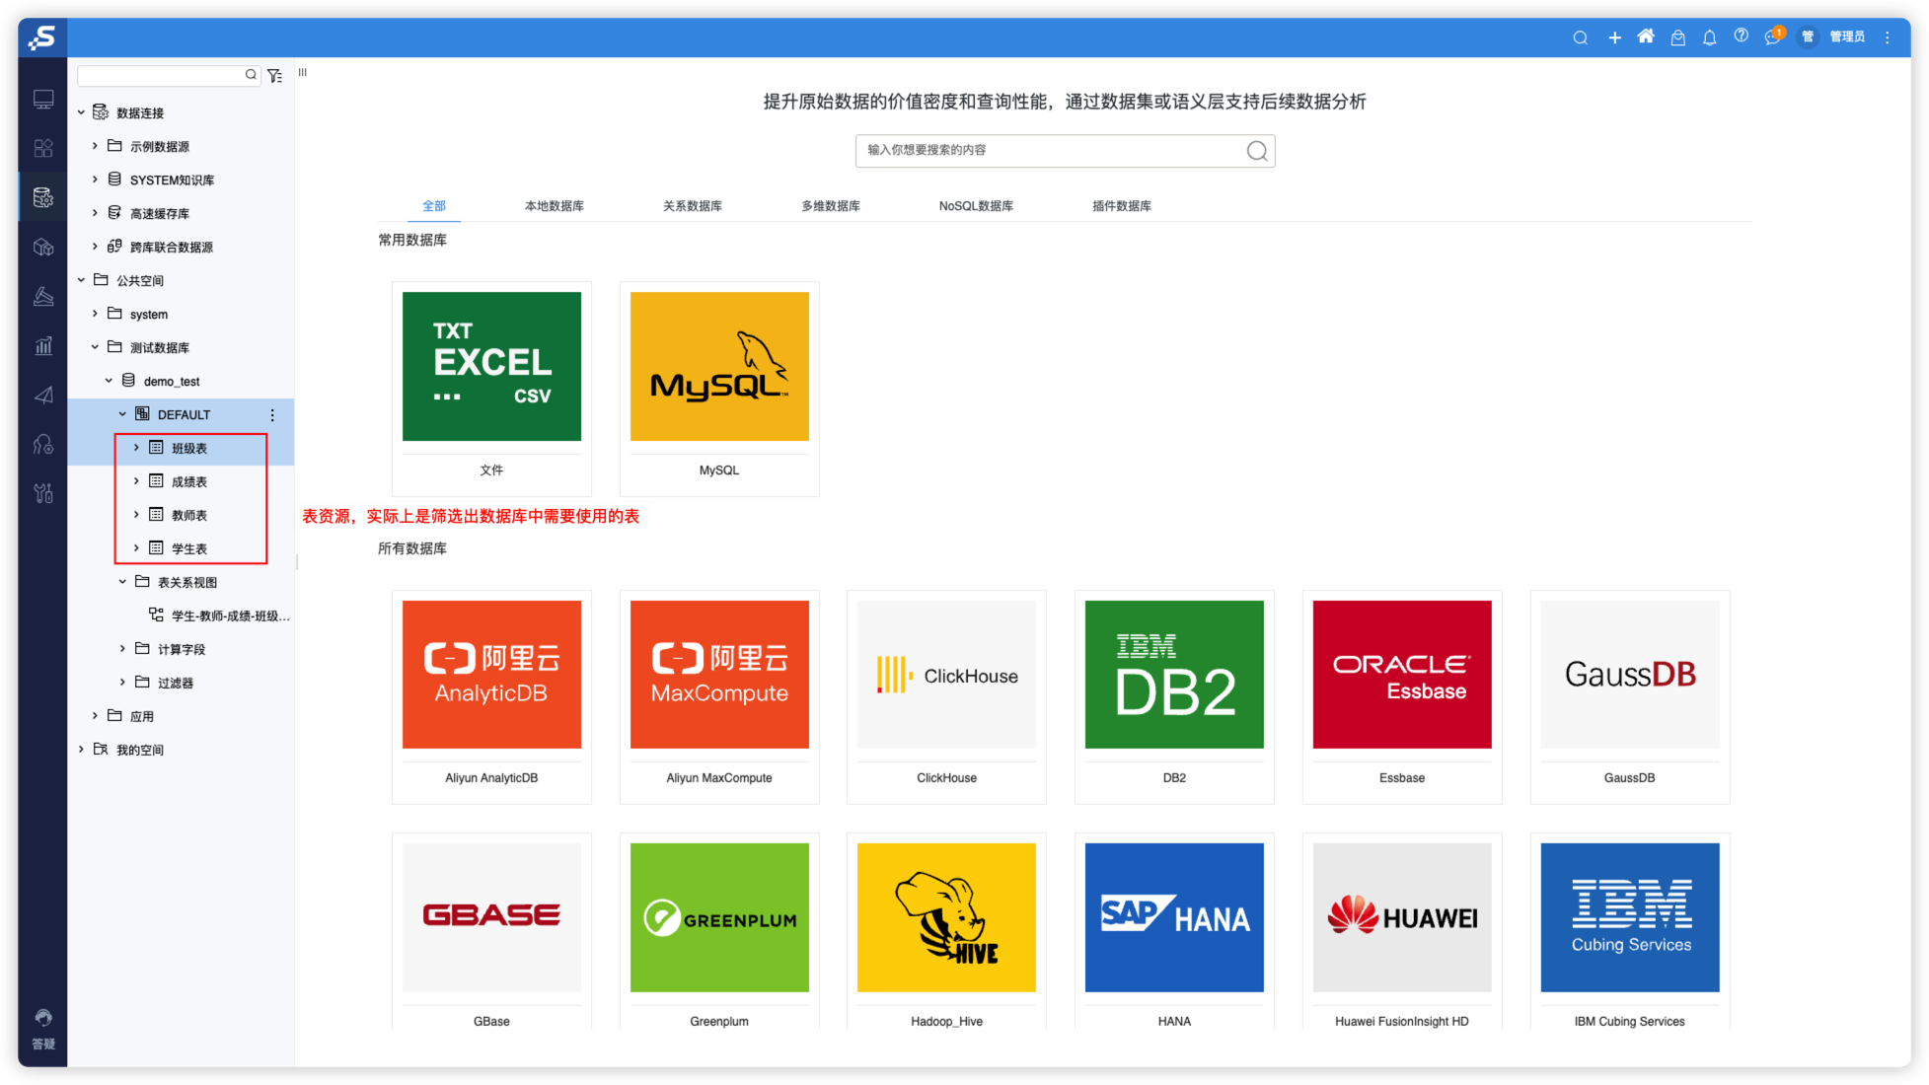Expand the 跨库联合数据源 node
The width and height of the screenshot is (1929, 1085).
95,247
